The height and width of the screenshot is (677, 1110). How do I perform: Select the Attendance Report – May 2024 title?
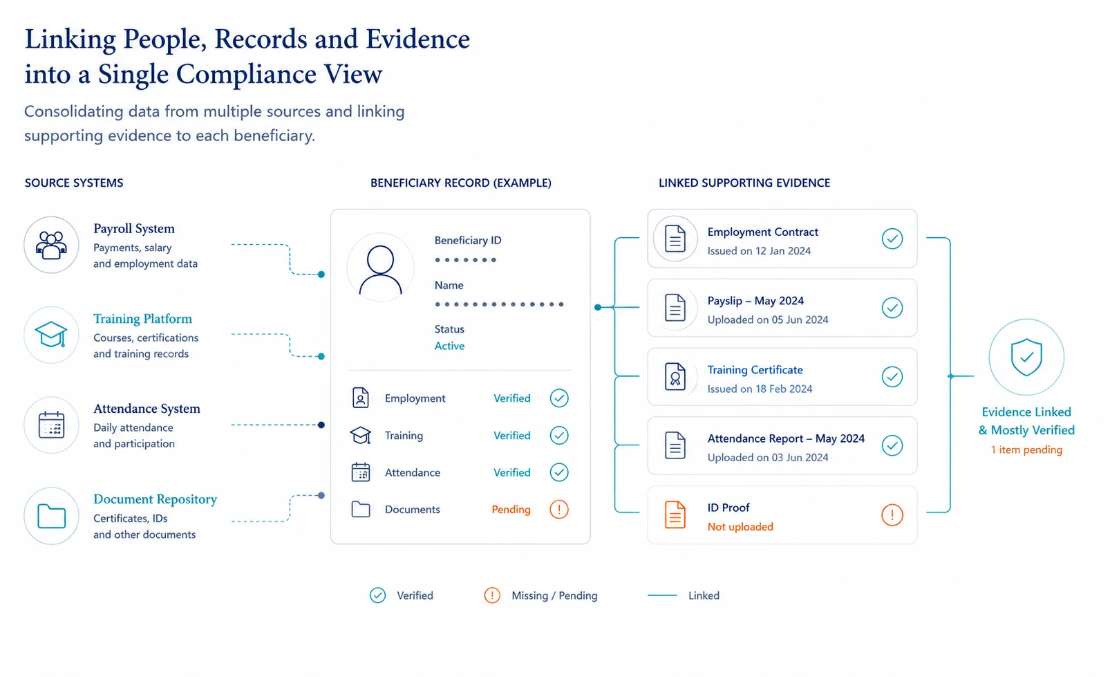[x=786, y=438]
